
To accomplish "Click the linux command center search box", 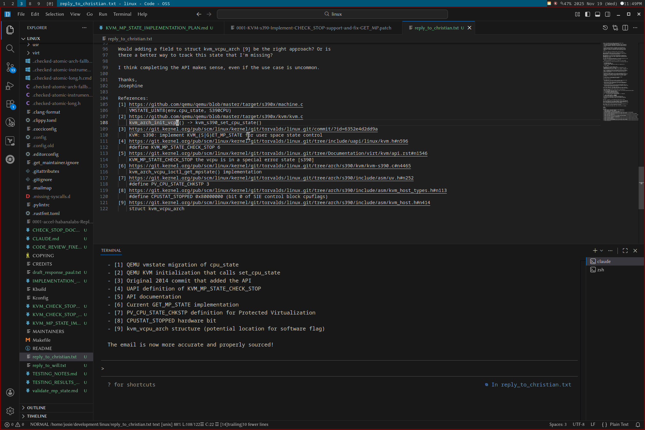I will click(x=332, y=14).
